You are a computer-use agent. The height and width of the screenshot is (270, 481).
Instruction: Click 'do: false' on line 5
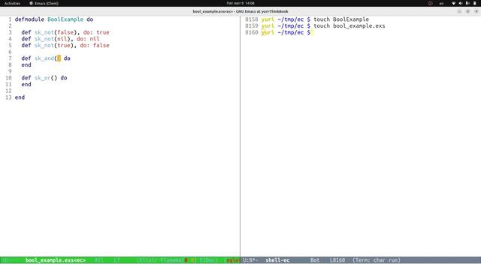tap(95, 45)
